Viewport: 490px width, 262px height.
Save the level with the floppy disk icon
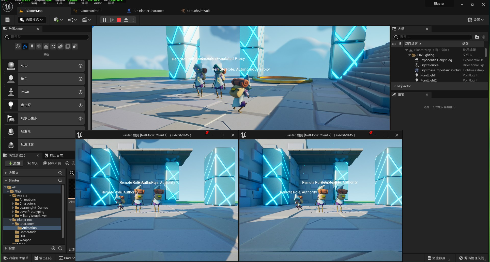coord(7,20)
